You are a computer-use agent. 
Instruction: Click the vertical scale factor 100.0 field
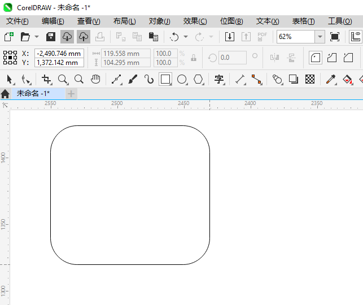coord(166,63)
